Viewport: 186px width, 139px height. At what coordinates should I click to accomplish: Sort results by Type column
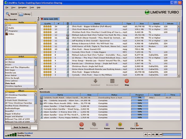tap(129, 24)
